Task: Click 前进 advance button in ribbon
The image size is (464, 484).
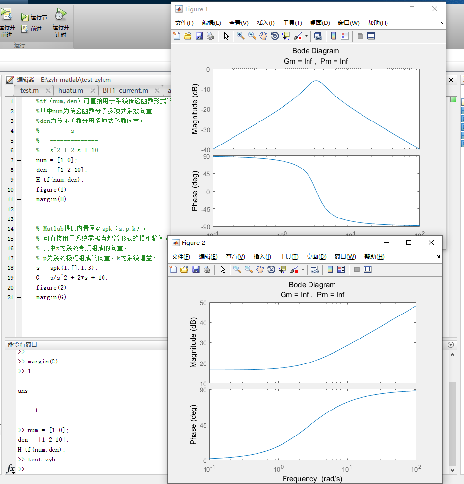Action: click(x=31, y=29)
